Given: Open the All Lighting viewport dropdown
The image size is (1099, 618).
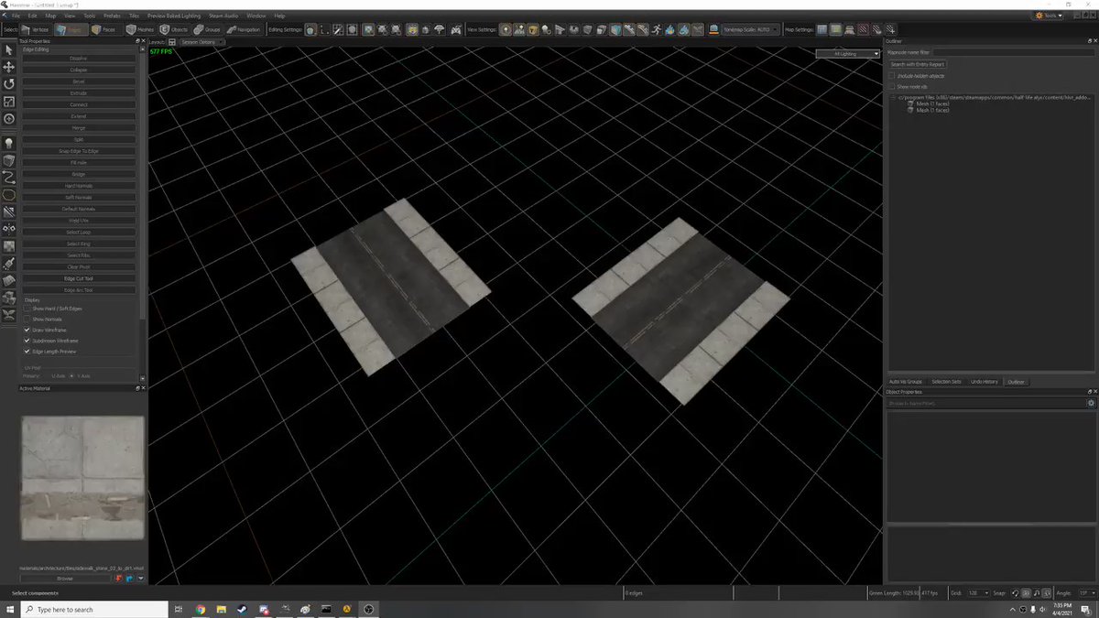Looking at the screenshot, I should pyautogui.click(x=847, y=54).
